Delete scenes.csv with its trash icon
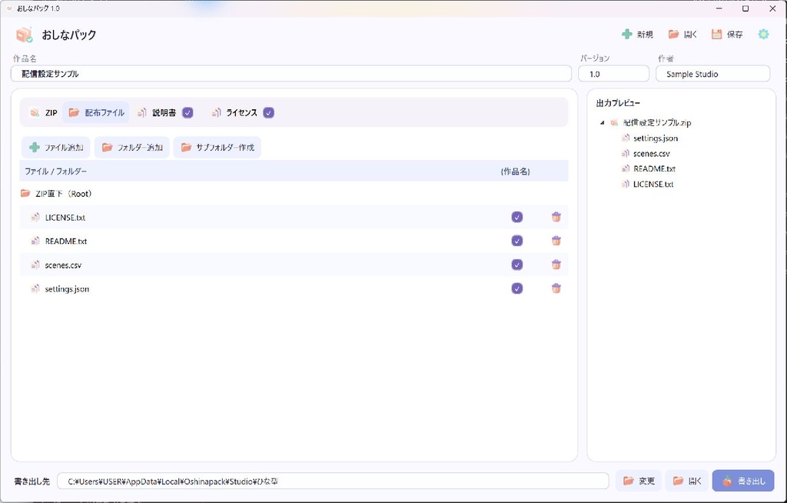 pos(556,265)
